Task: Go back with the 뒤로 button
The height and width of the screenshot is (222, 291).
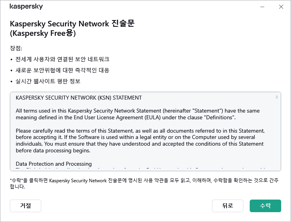Action: point(227,205)
